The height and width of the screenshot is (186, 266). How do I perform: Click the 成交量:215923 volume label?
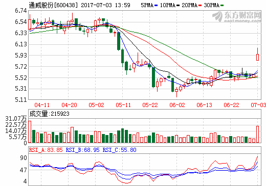pyautogui.click(x=50, y=114)
